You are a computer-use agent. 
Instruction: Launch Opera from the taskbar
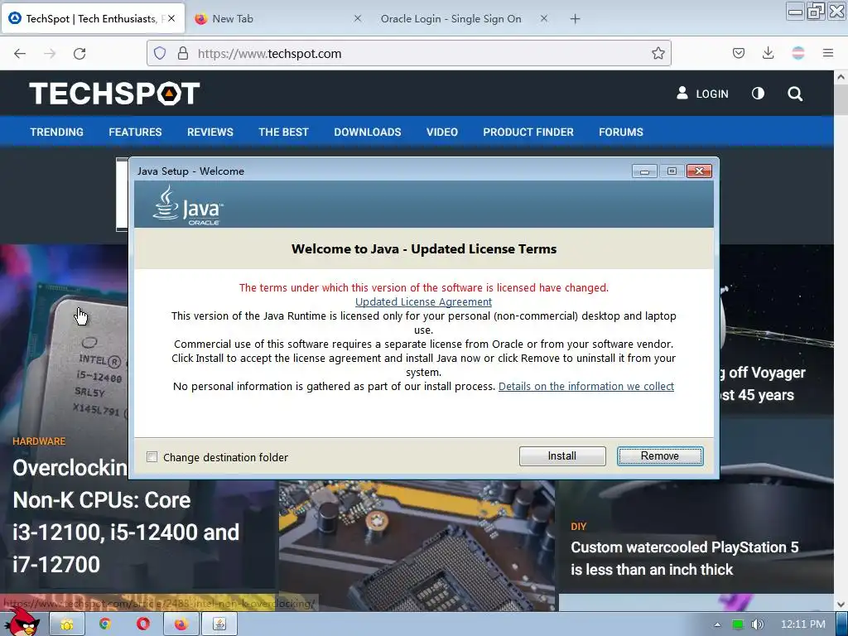pos(142,624)
